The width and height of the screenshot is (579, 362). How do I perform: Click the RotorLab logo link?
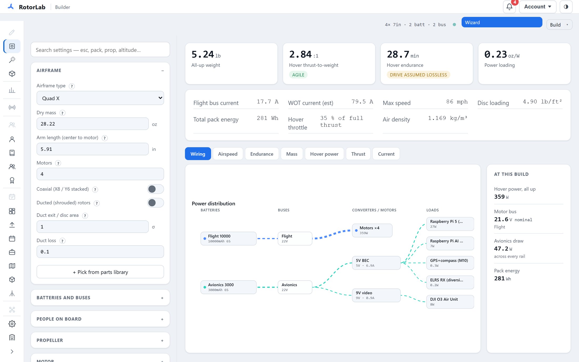click(27, 7)
